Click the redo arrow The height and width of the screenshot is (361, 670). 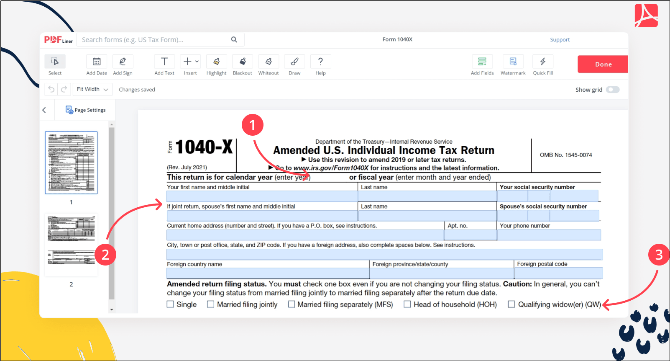(x=64, y=89)
